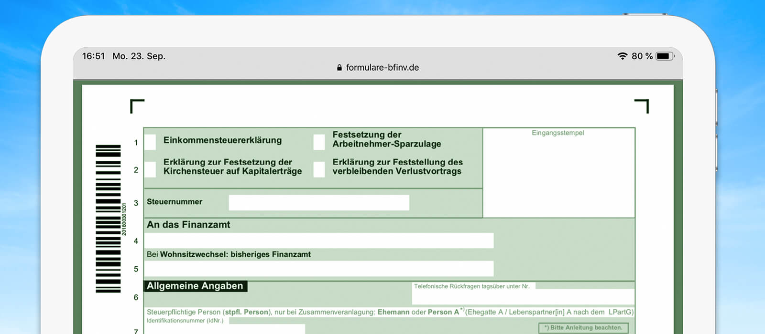
Task: Click into the Steuernummer field
Action: coord(319,202)
